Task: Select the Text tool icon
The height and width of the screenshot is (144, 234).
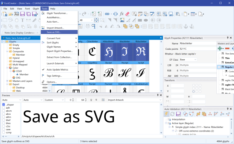Action: tap(22, 20)
